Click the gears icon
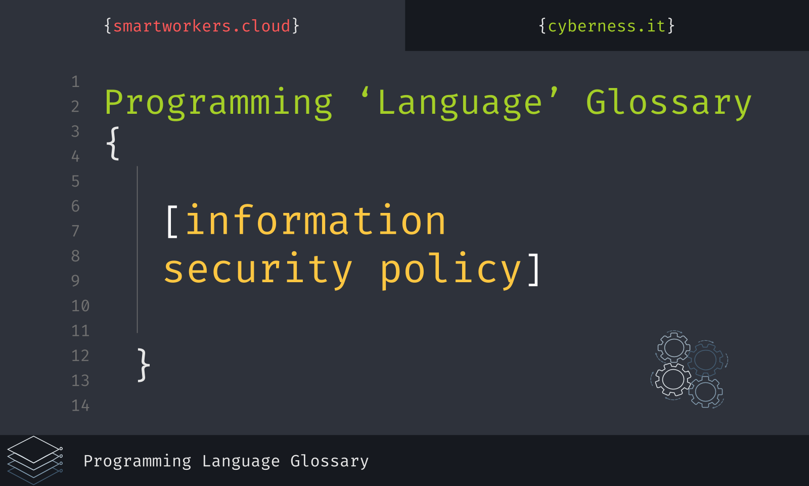This screenshot has width=809, height=486. coord(689,369)
